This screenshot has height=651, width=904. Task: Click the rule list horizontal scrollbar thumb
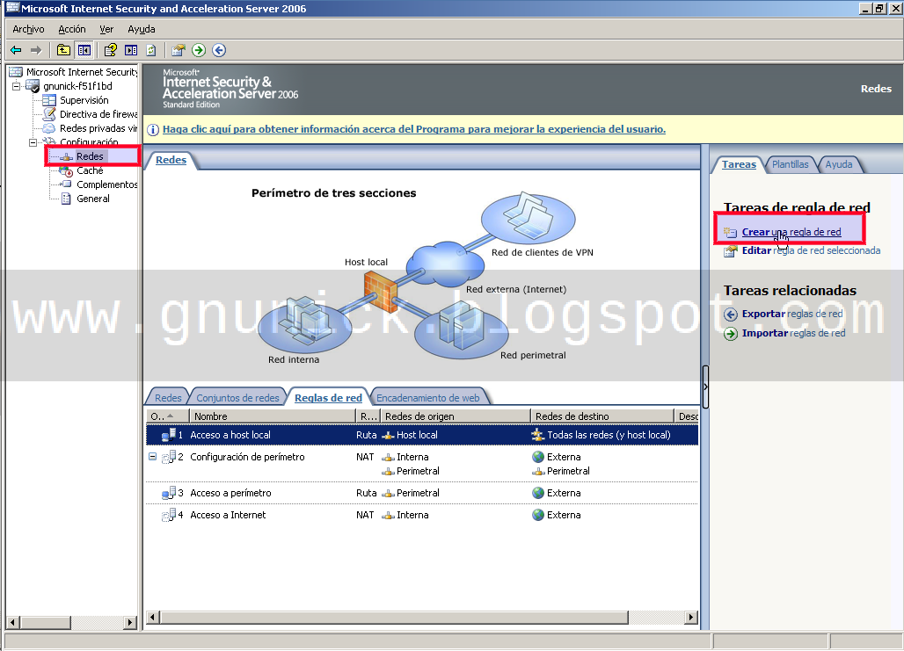click(394, 618)
